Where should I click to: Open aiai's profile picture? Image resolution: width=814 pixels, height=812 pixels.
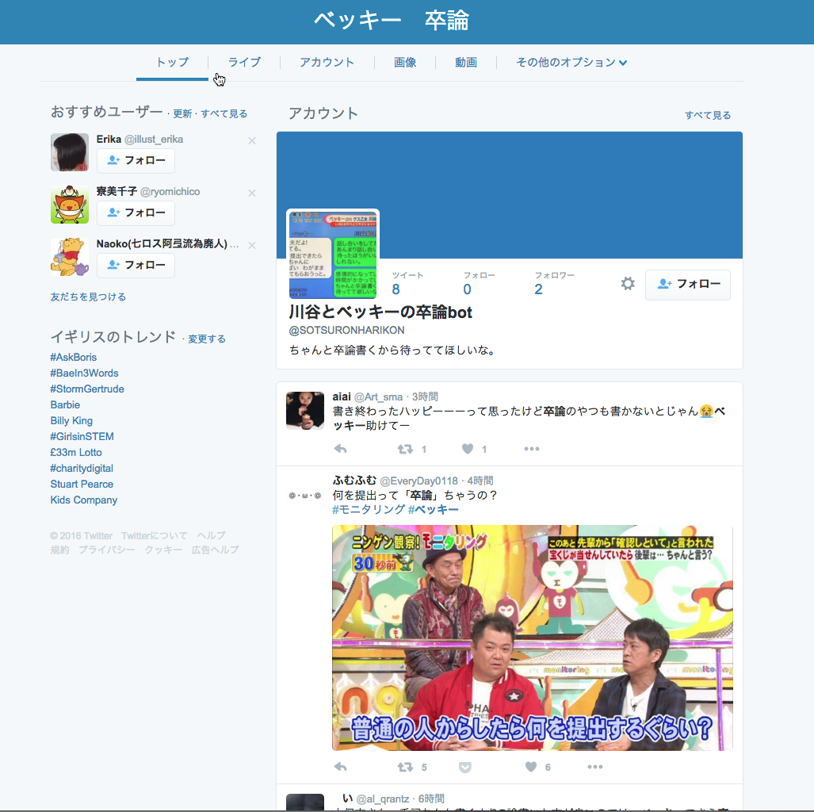tap(305, 411)
